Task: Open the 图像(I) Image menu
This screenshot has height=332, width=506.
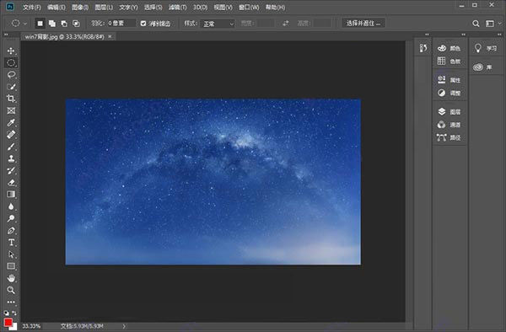Action: pos(80,7)
